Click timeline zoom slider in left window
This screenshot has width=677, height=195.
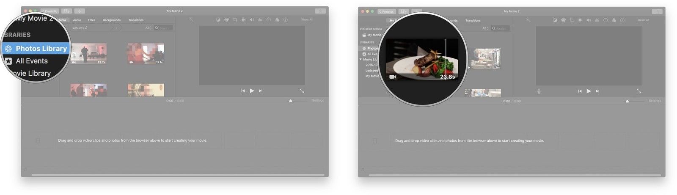(291, 101)
